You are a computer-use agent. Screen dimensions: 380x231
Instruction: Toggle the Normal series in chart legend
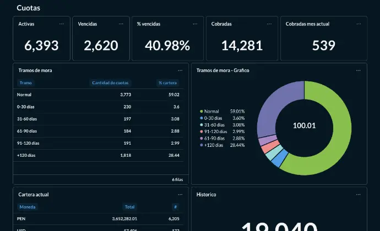[211, 111]
